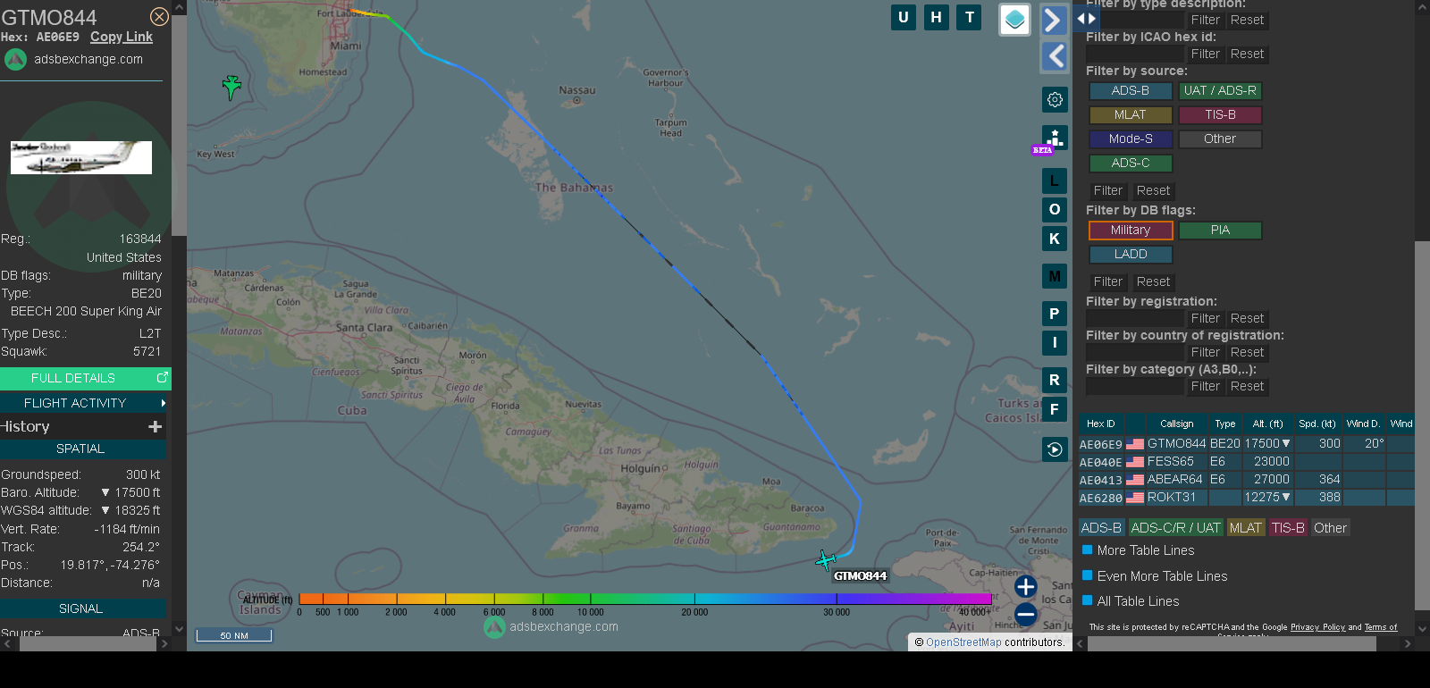Zoom in with the plus button
Viewport: 1430px width, 688px height.
click(x=1026, y=587)
